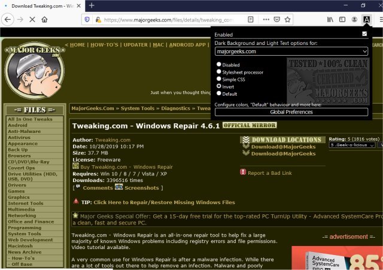Open the Firefox home page
383x270 pixels.
click(x=44, y=20)
